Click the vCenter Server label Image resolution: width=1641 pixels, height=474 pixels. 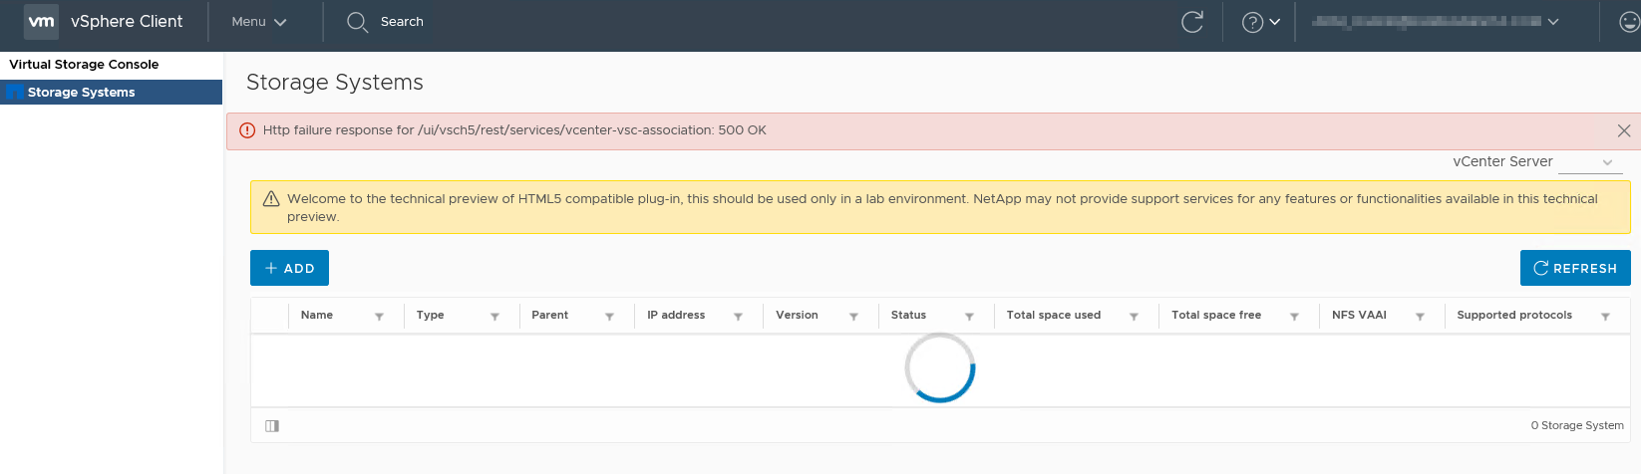tap(1502, 161)
